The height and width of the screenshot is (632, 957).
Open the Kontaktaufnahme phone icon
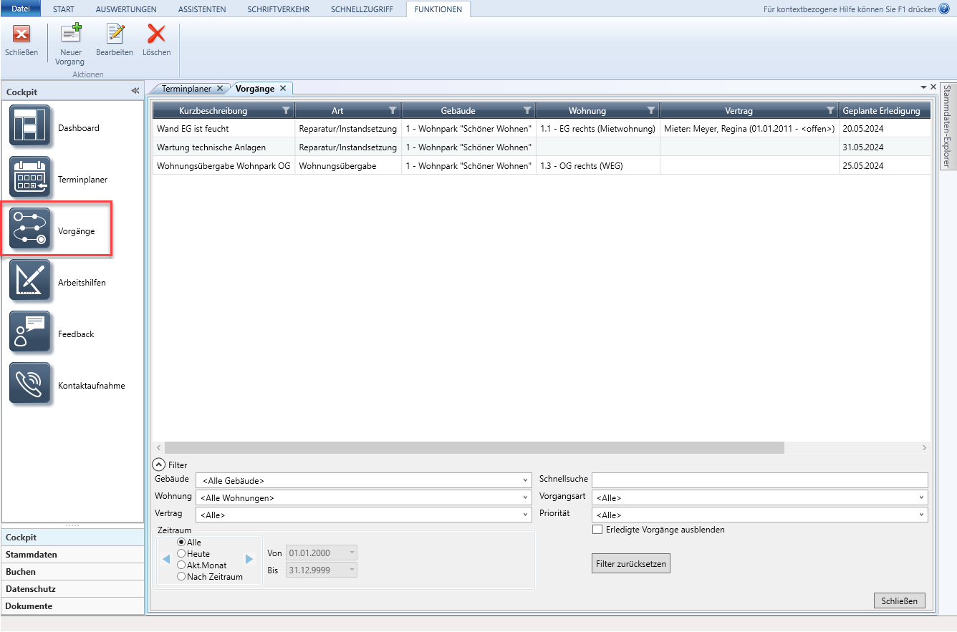coord(30,384)
